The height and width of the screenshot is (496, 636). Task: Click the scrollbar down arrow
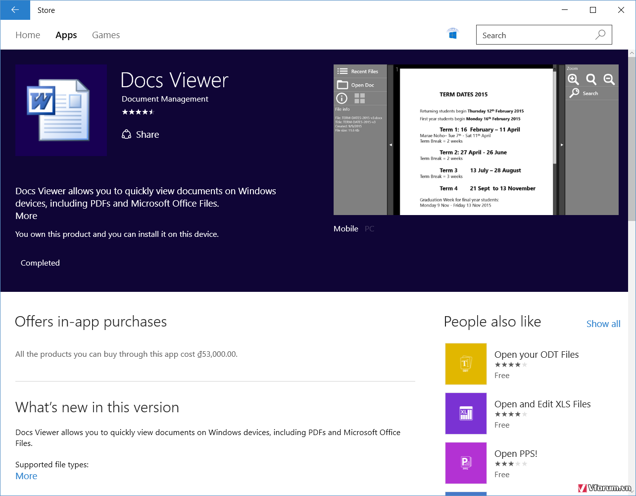pyautogui.click(x=632, y=492)
